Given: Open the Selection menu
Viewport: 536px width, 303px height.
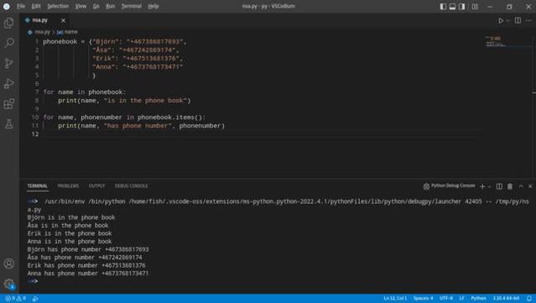Looking at the screenshot, I should click(x=58, y=6).
